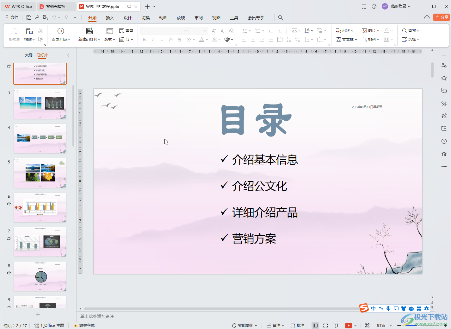Click Comments (批注) in status bar
451x329 pixels.
tap(297, 326)
